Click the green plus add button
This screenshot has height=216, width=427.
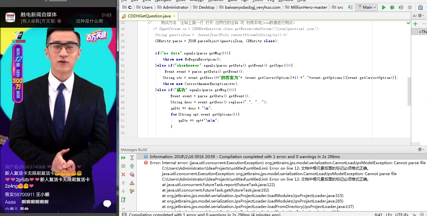(x=415, y=24)
